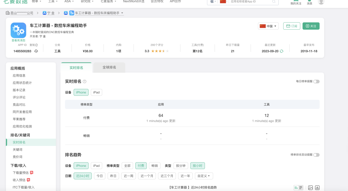The image size is (348, 191).
Task: Open the 榜单 menu
Action: (36, 1)
